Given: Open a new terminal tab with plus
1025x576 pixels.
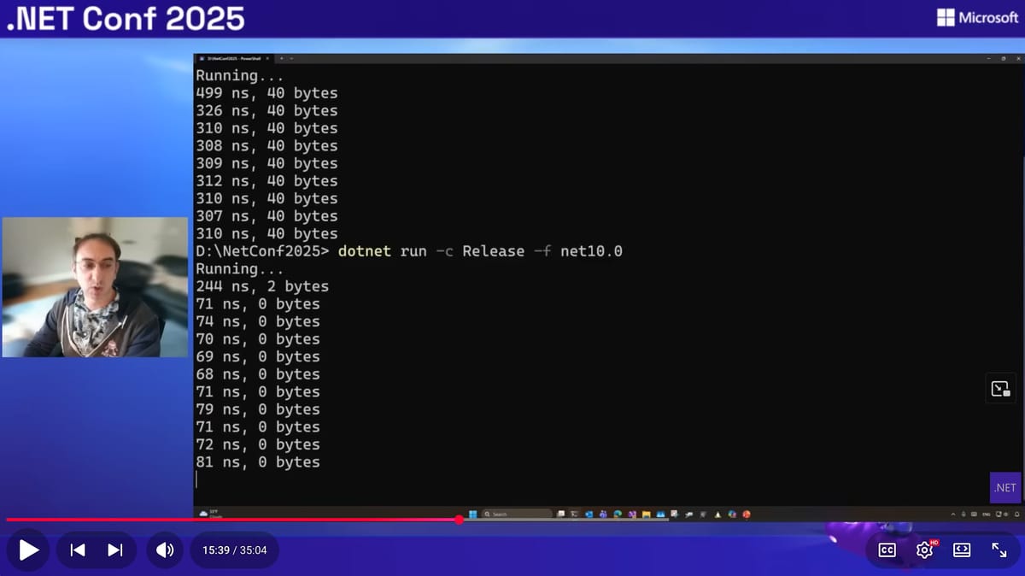Looking at the screenshot, I should pyautogui.click(x=281, y=58).
